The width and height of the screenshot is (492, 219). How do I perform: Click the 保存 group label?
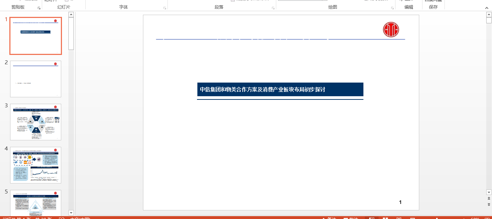pyautogui.click(x=433, y=7)
